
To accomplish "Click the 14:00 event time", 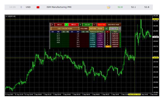I will (x=12, y=7).
